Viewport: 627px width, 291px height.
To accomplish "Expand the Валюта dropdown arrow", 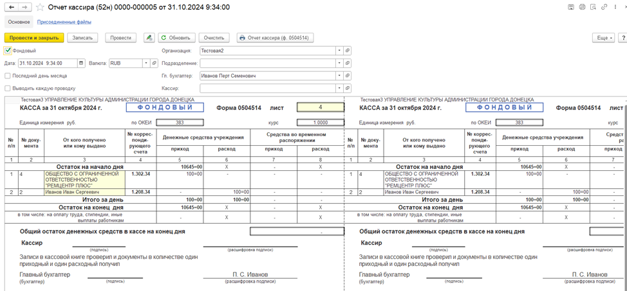I will pos(147,63).
